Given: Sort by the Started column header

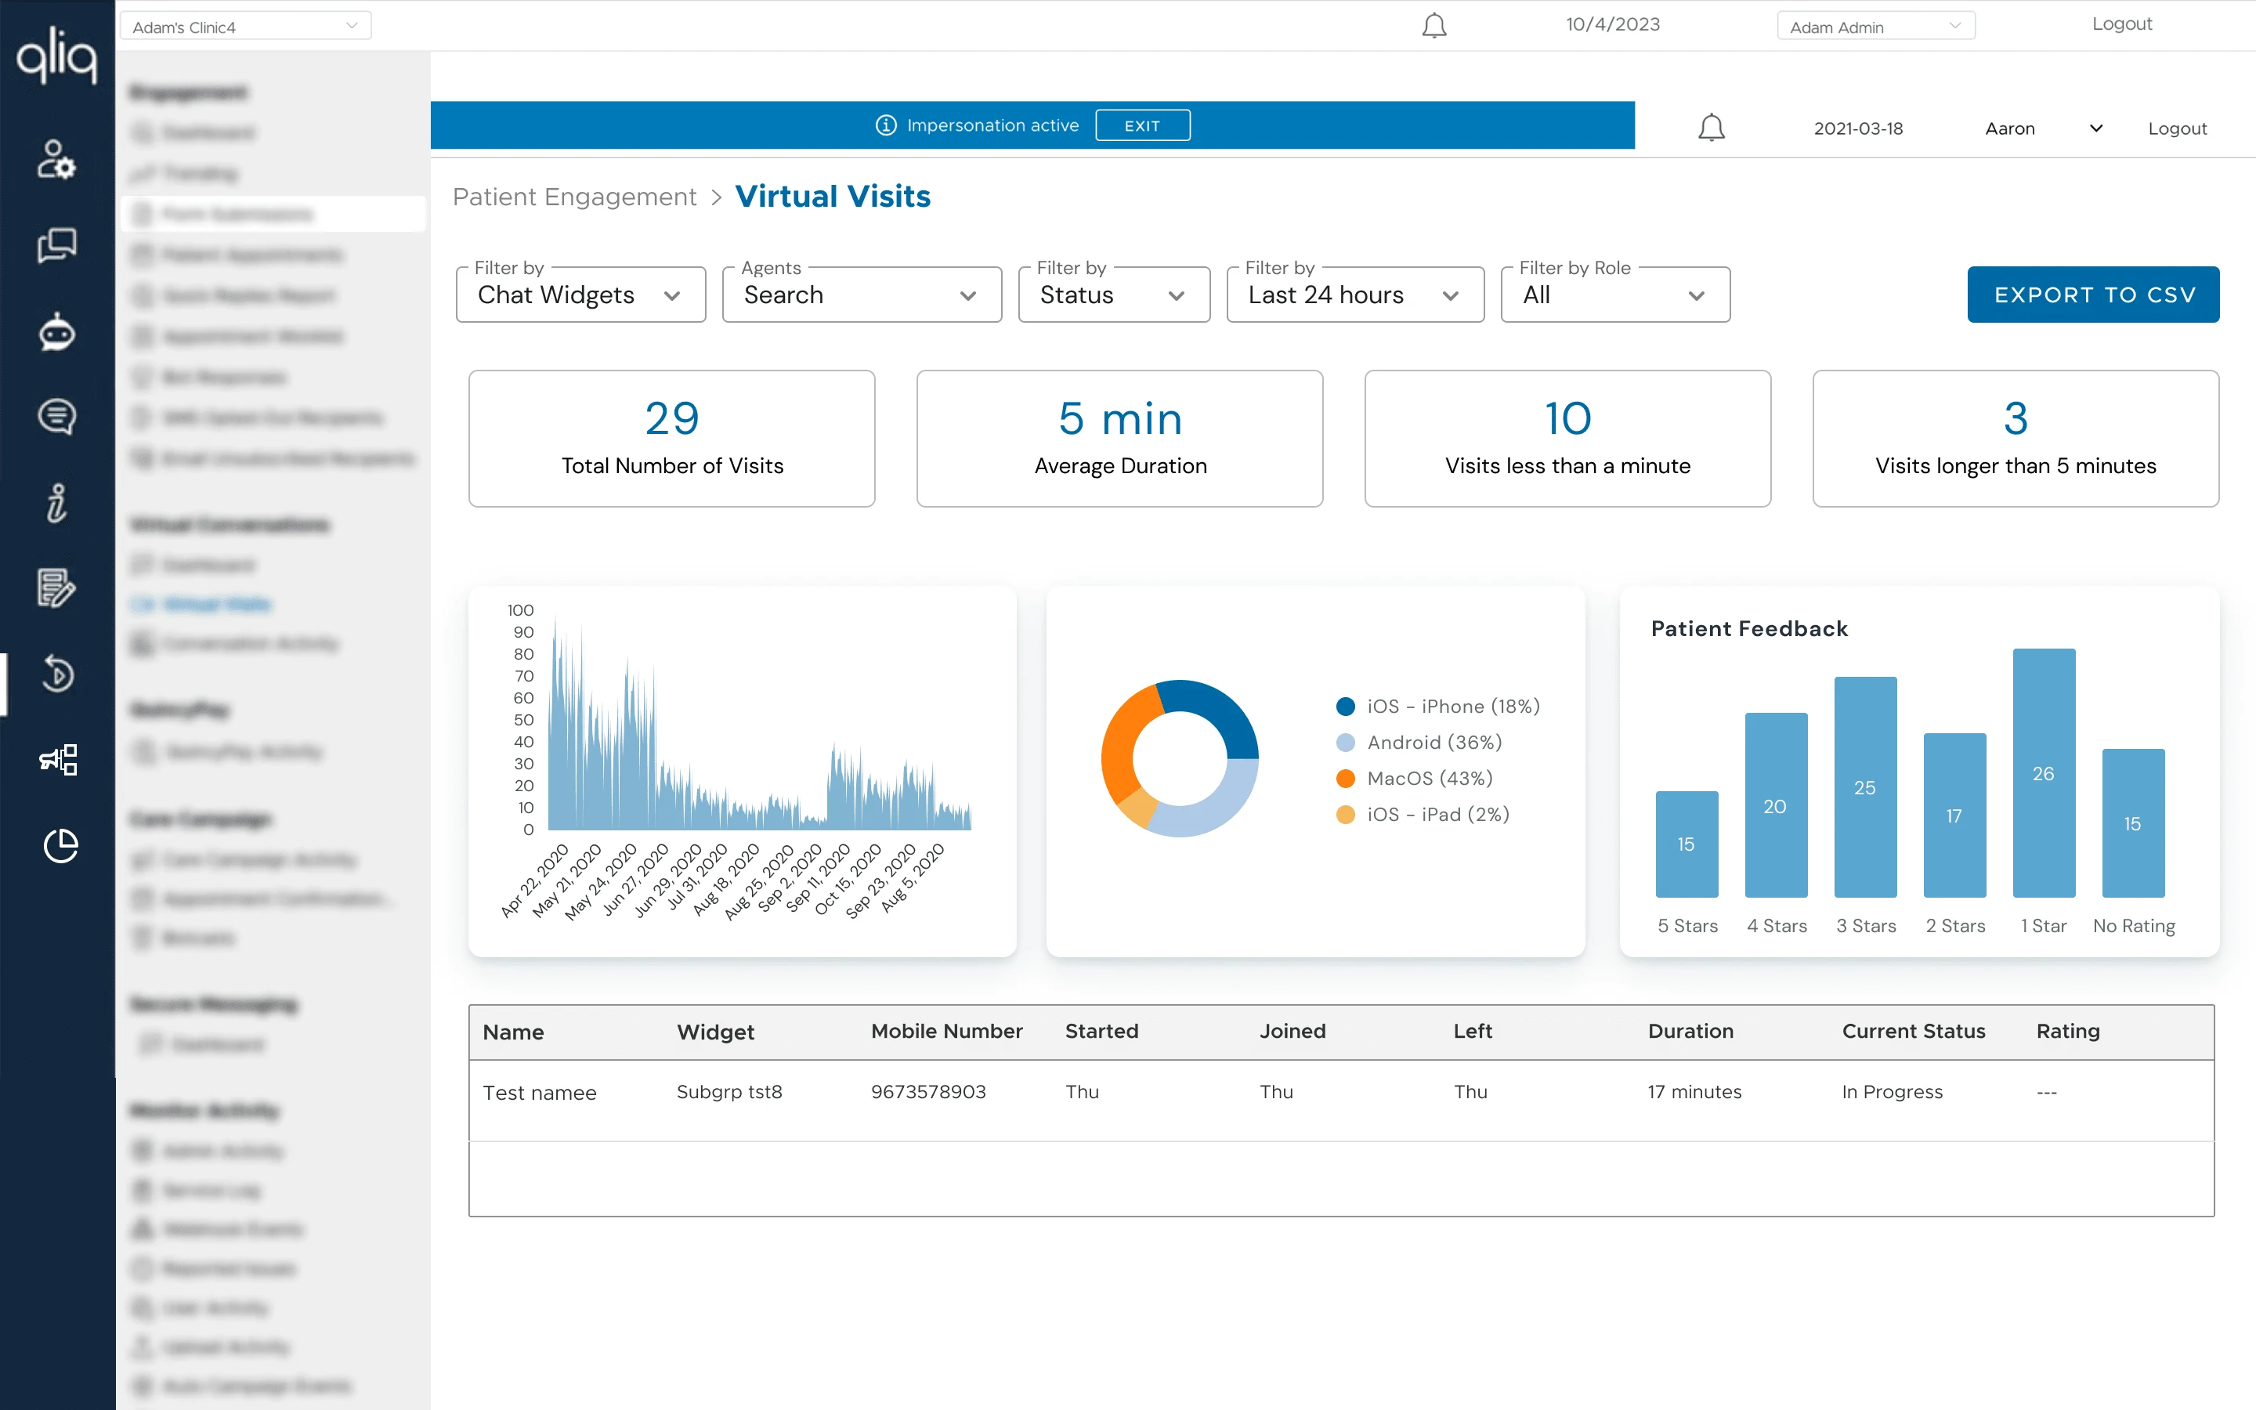Looking at the screenshot, I should click(1102, 1032).
